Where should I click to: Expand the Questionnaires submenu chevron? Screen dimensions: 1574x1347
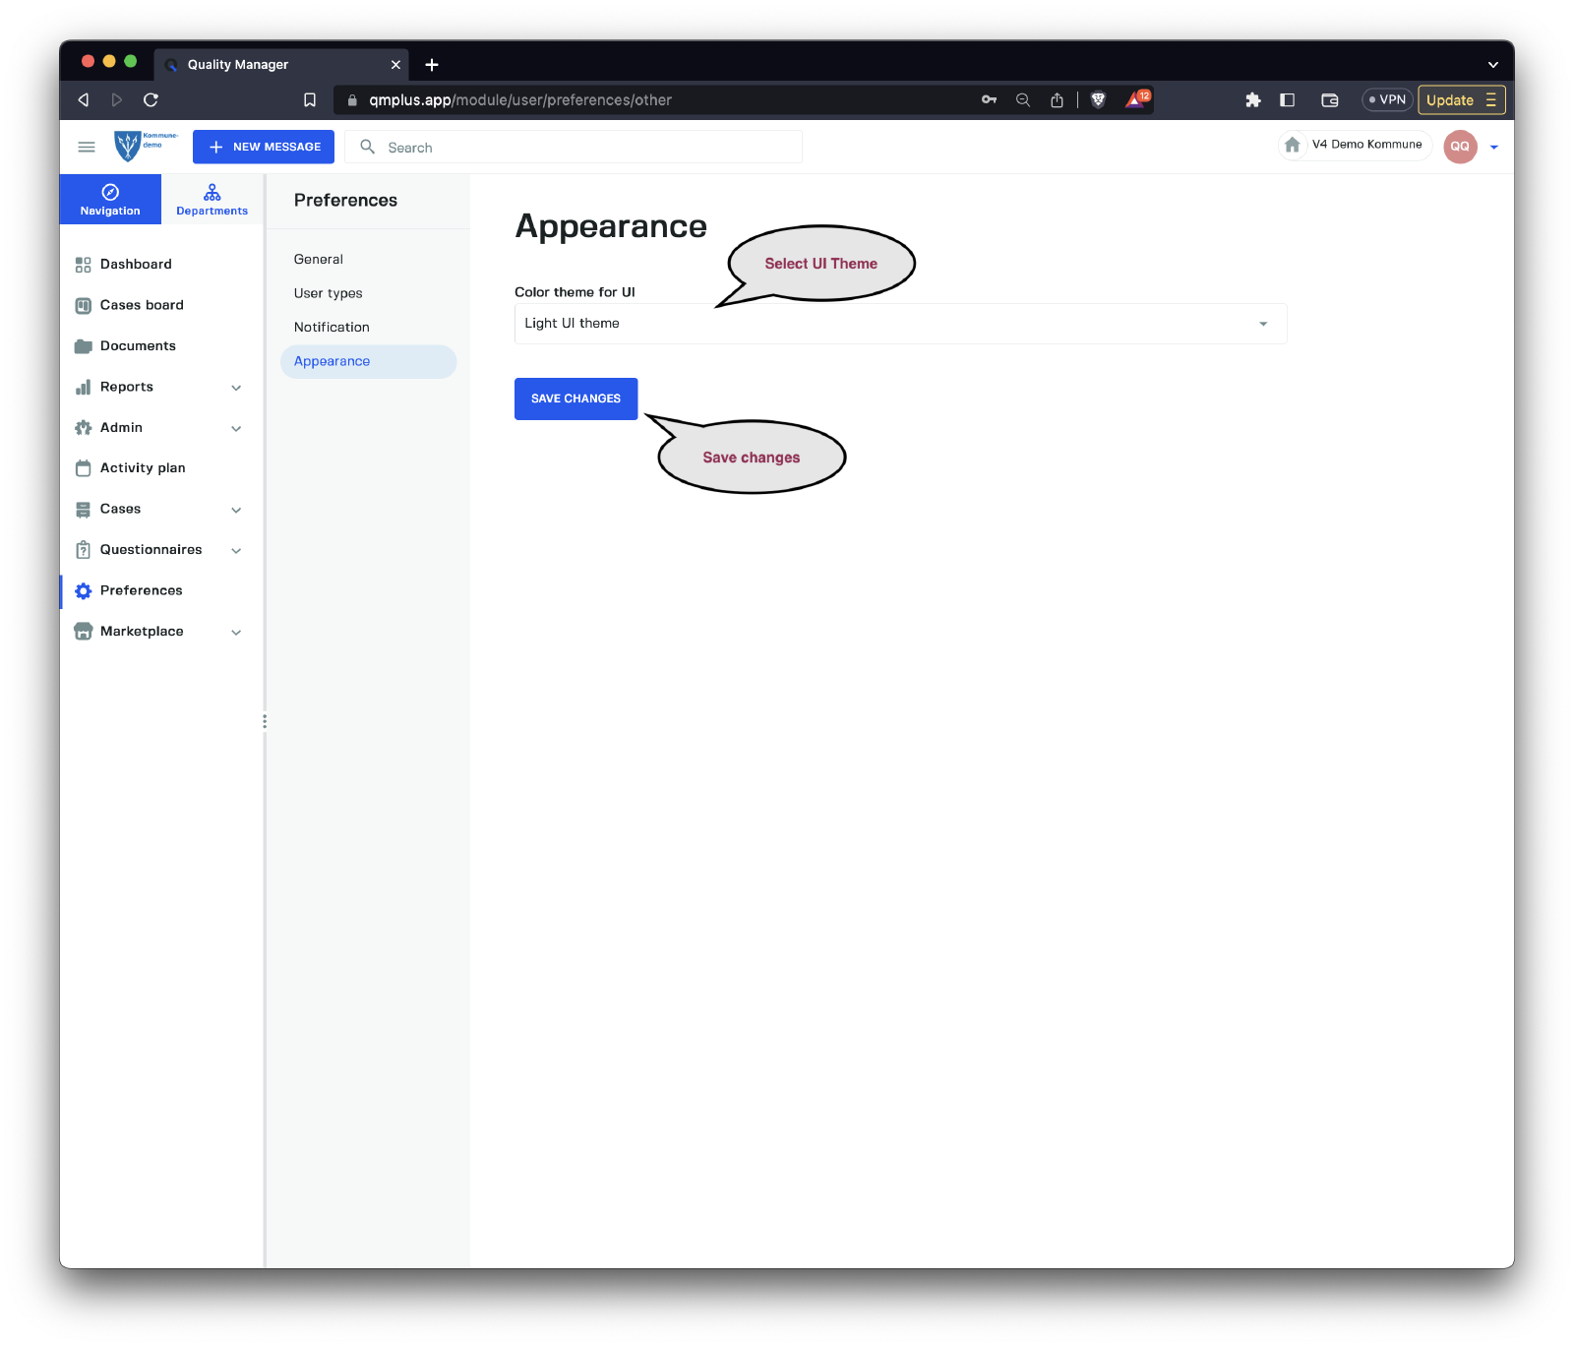coord(236,550)
